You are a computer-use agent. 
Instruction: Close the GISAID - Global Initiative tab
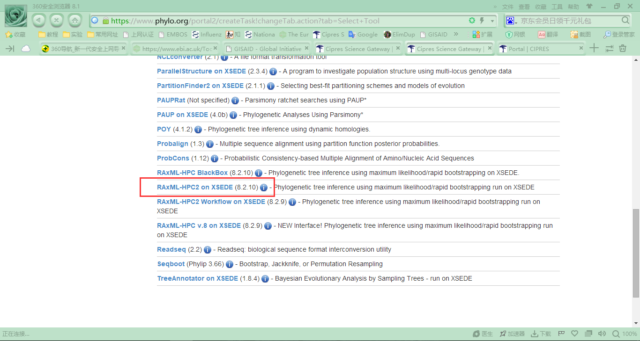306,48
